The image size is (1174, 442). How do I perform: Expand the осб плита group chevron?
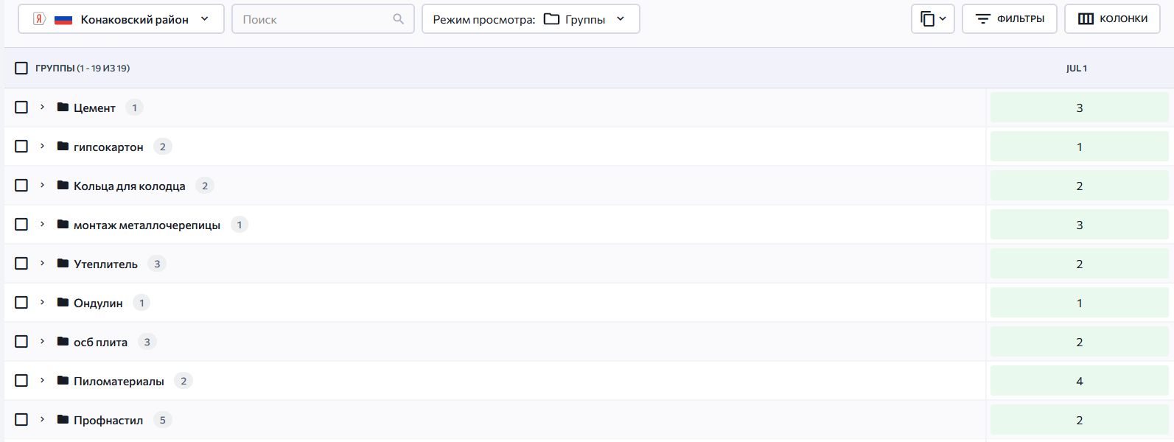tap(42, 342)
